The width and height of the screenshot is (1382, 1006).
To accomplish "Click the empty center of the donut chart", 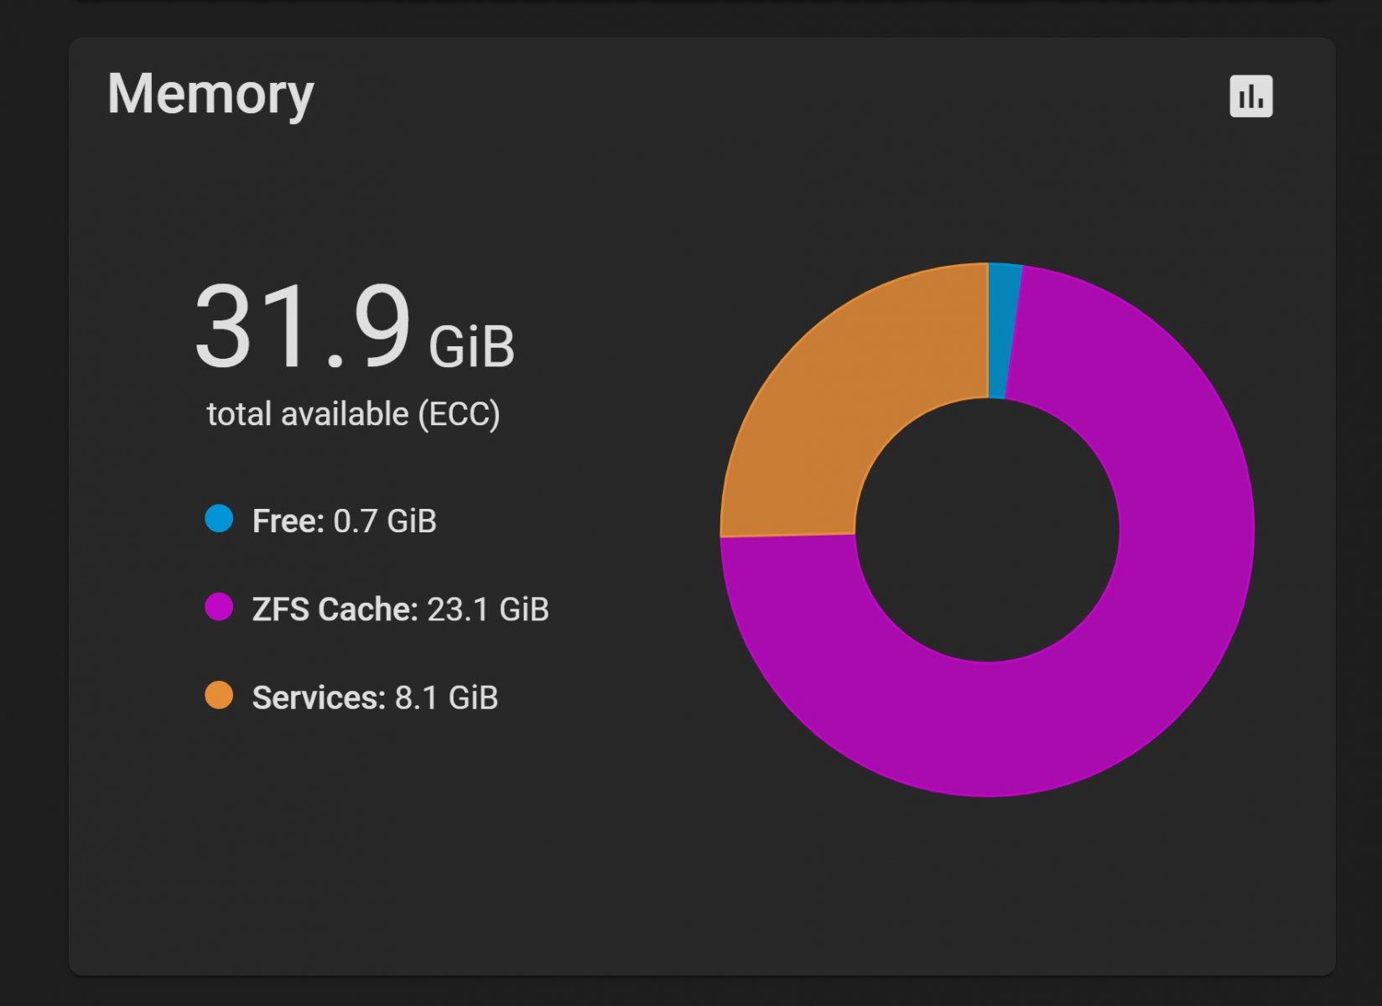I will tap(987, 530).
